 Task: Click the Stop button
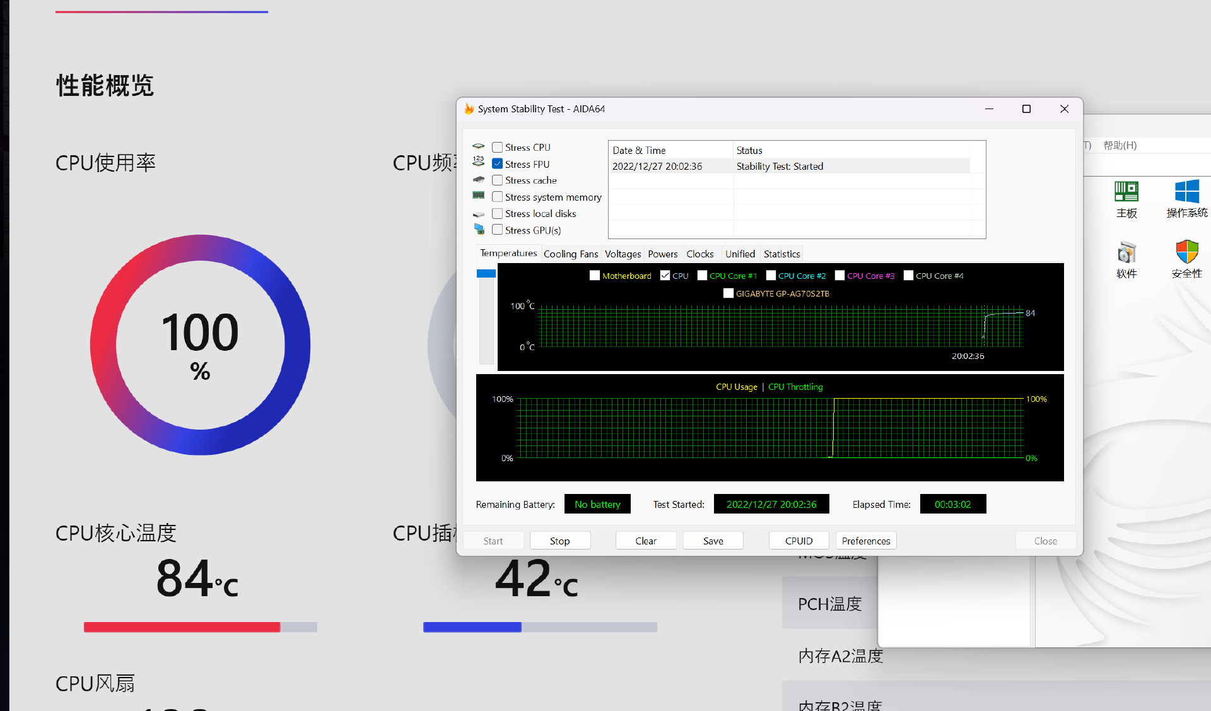[560, 541]
